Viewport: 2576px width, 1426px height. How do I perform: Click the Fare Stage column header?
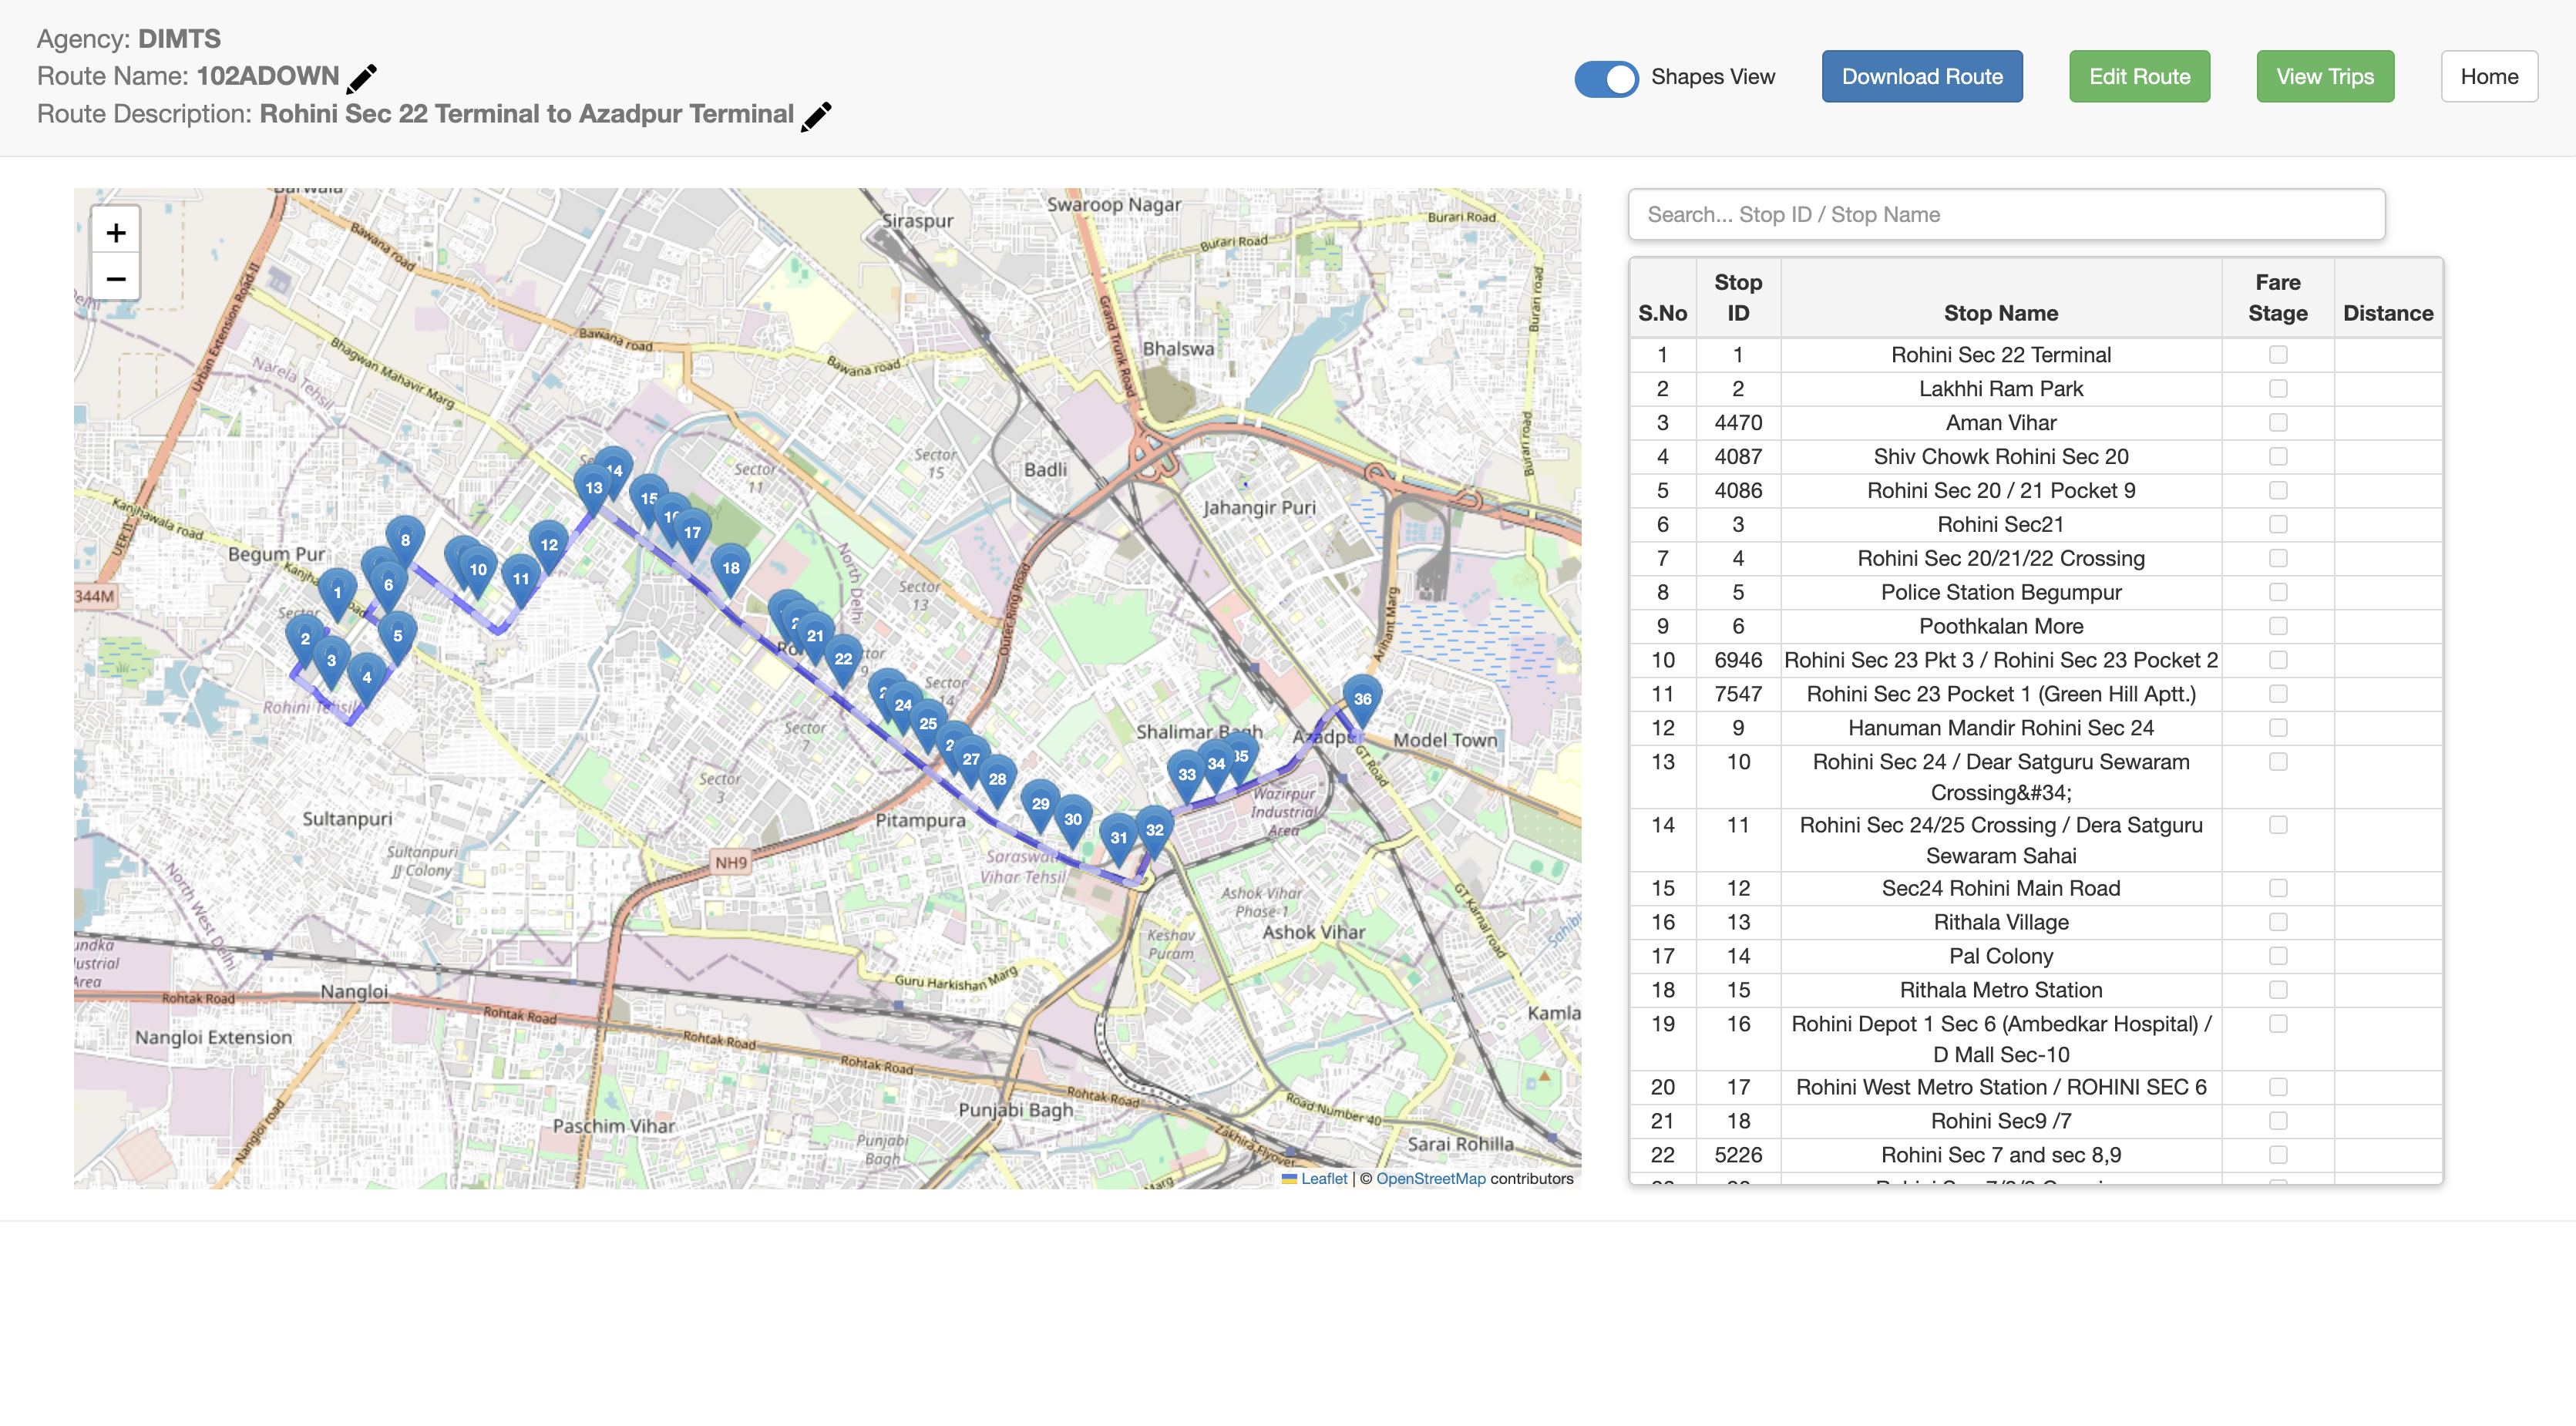pos(2278,298)
